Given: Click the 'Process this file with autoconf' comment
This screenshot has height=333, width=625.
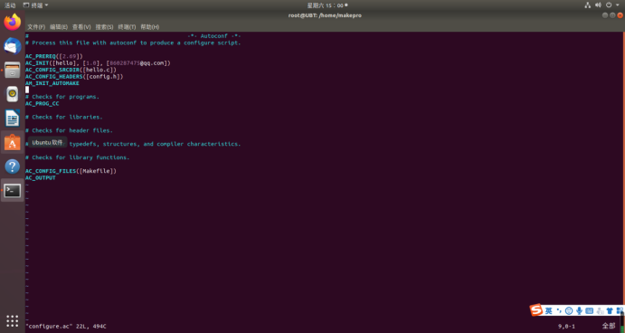Looking at the screenshot, I should tap(133, 43).
